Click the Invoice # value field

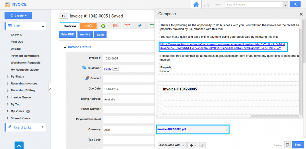tap(129, 58)
